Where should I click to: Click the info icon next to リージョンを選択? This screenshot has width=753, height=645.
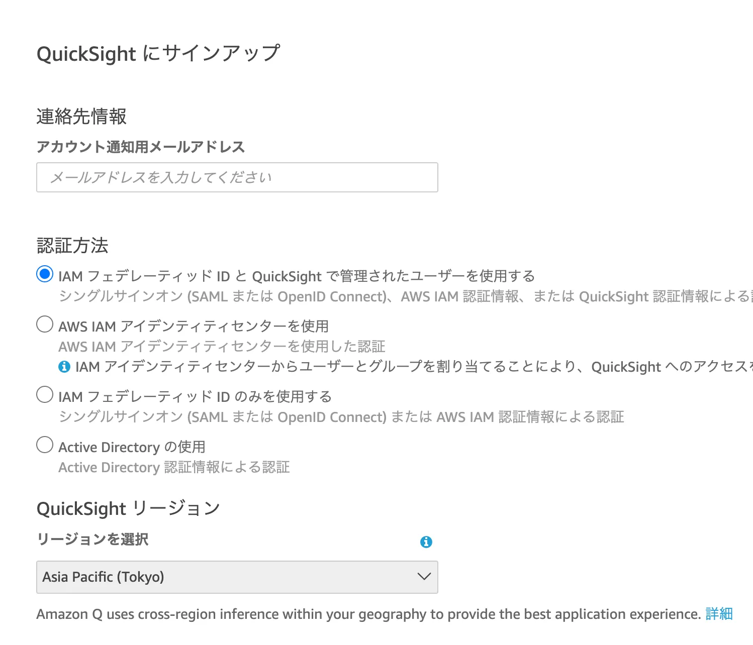tap(426, 542)
